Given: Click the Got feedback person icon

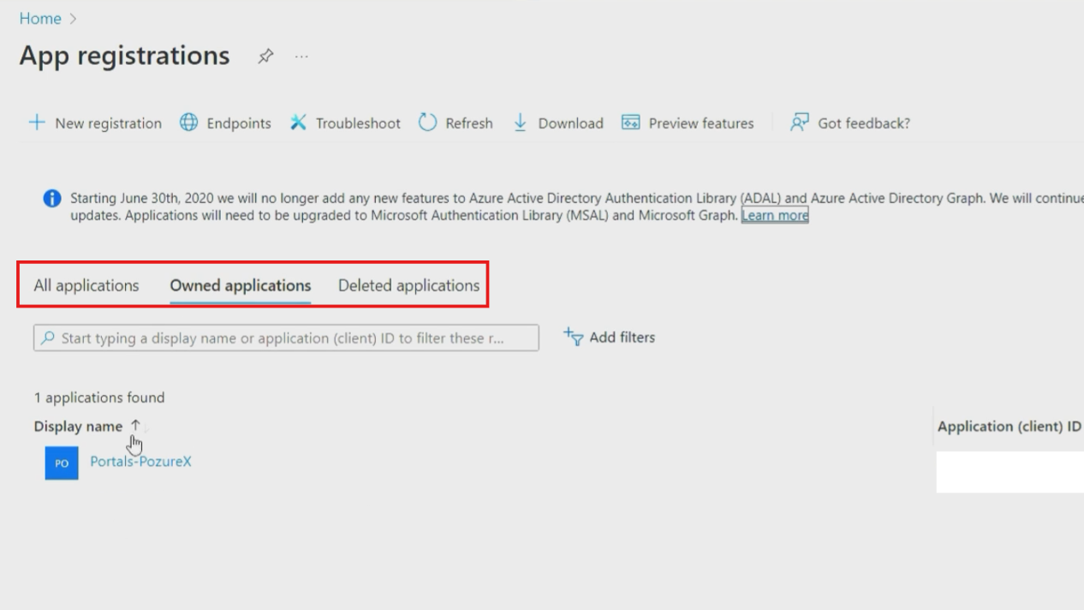Looking at the screenshot, I should (x=799, y=123).
